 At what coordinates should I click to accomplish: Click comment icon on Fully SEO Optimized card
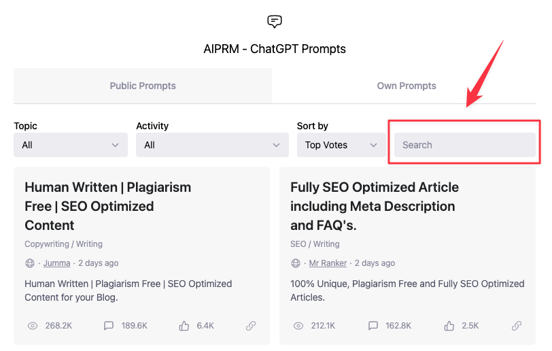pos(373,326)
